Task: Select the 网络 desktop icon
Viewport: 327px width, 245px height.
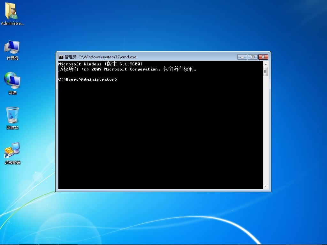Action: [x=12, y=83]
